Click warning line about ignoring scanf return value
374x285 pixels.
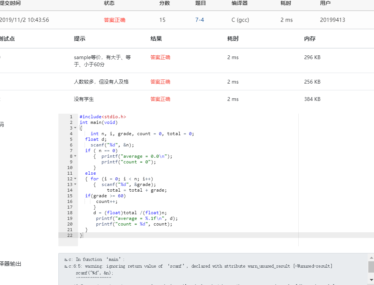tap(198, 266)
